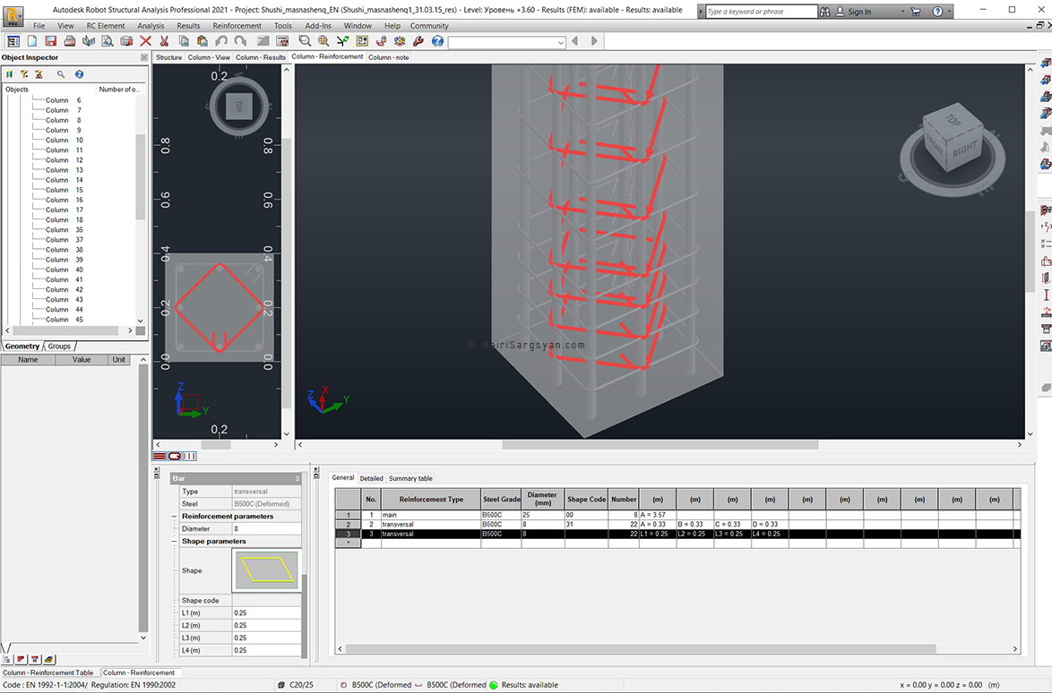Switch to the Column - Results tab
The image size is (1052, 693).
[261, 57]
